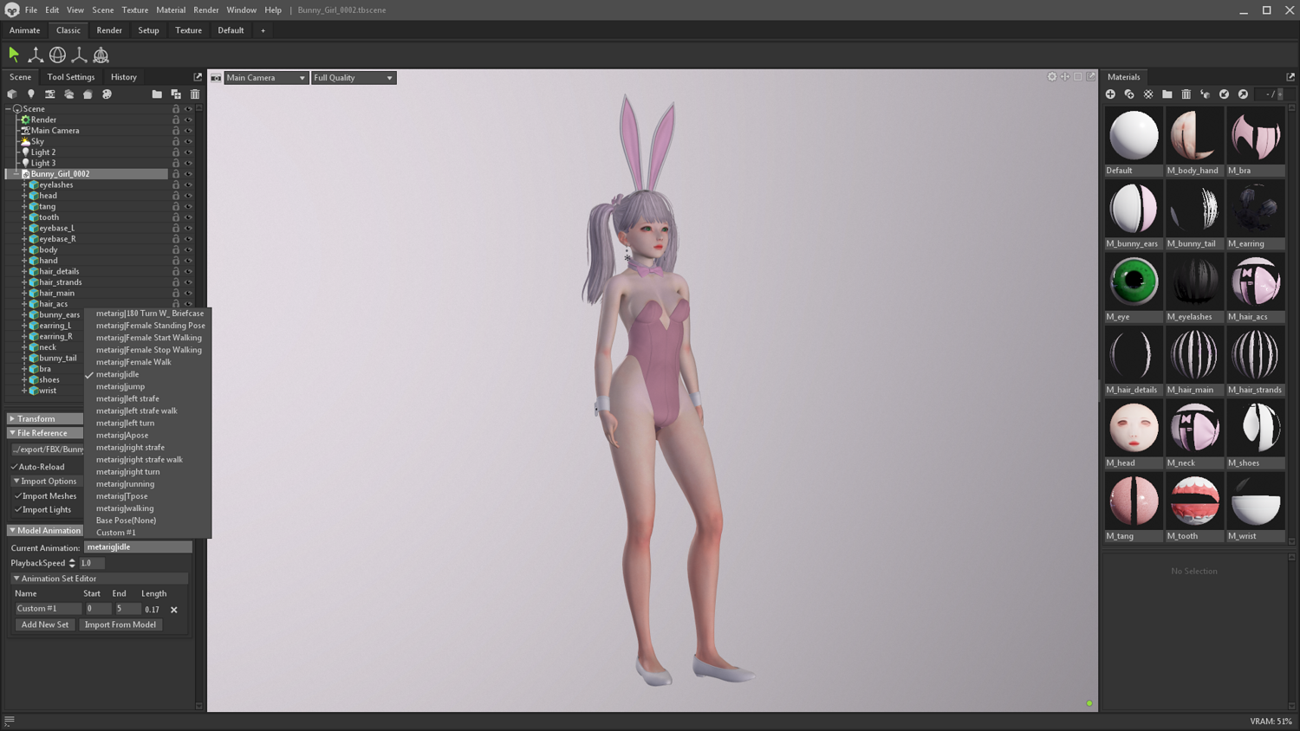Open the Current Animation dropdown
Viewport: 1300px width, 731px height.
[x=138, y=547]
